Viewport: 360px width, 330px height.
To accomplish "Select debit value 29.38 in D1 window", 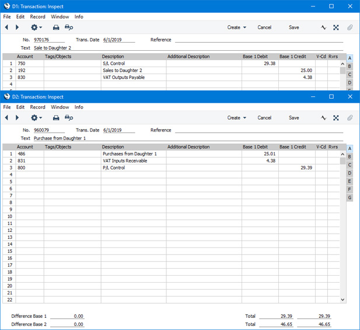I will [x=260, y=64].
